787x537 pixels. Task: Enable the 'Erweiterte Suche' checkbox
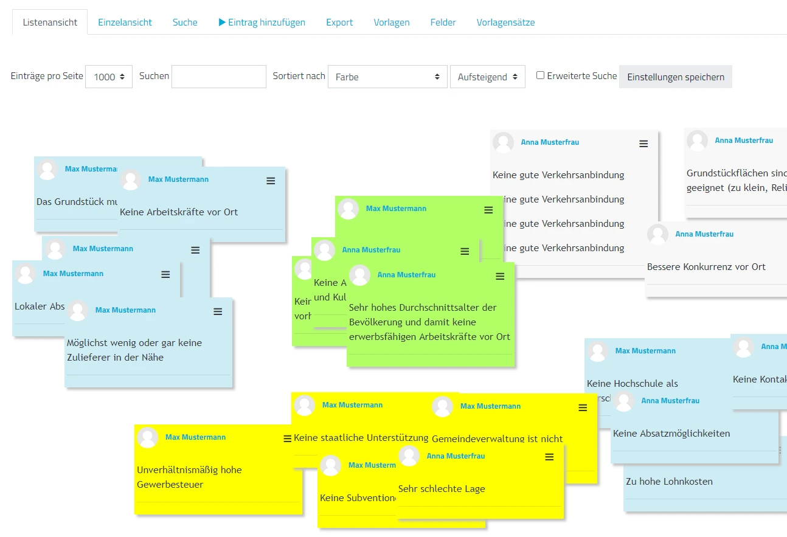(540, 75)
